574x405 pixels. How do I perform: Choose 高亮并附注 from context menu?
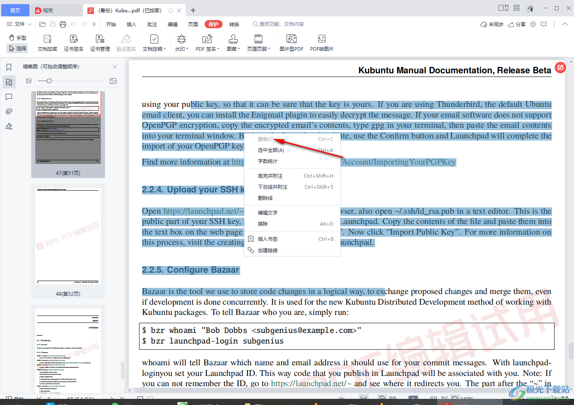292,176
